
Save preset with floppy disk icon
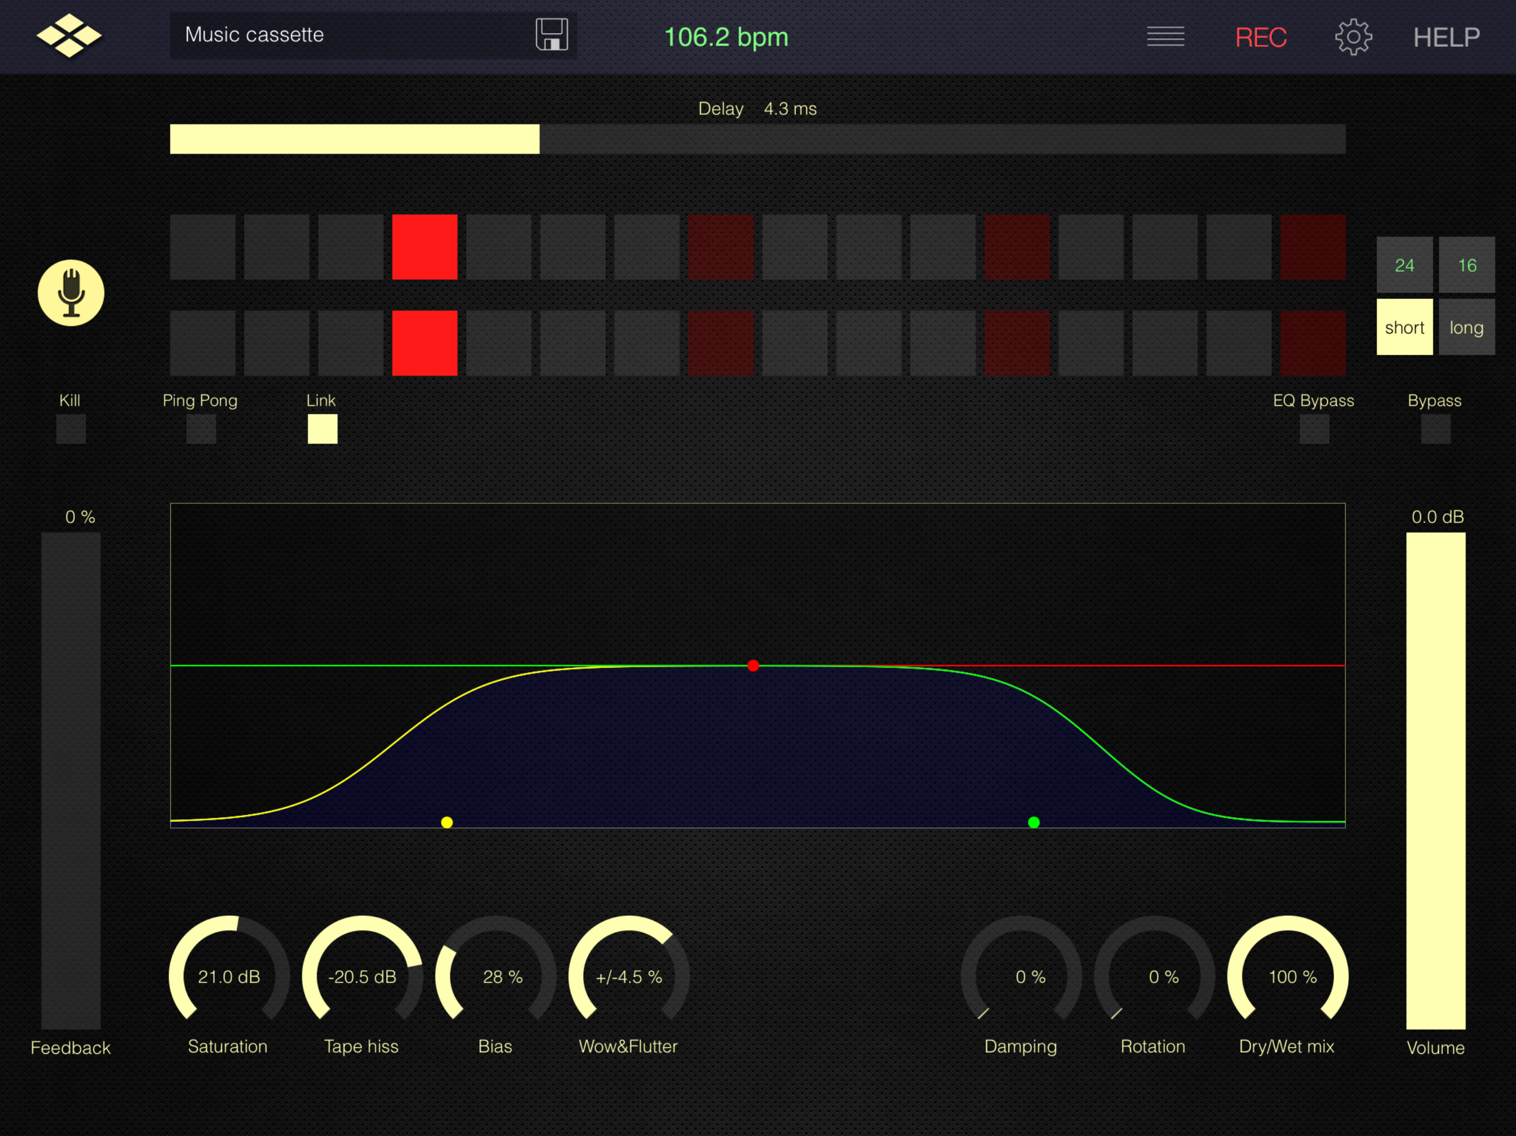(x=552, y=35)
